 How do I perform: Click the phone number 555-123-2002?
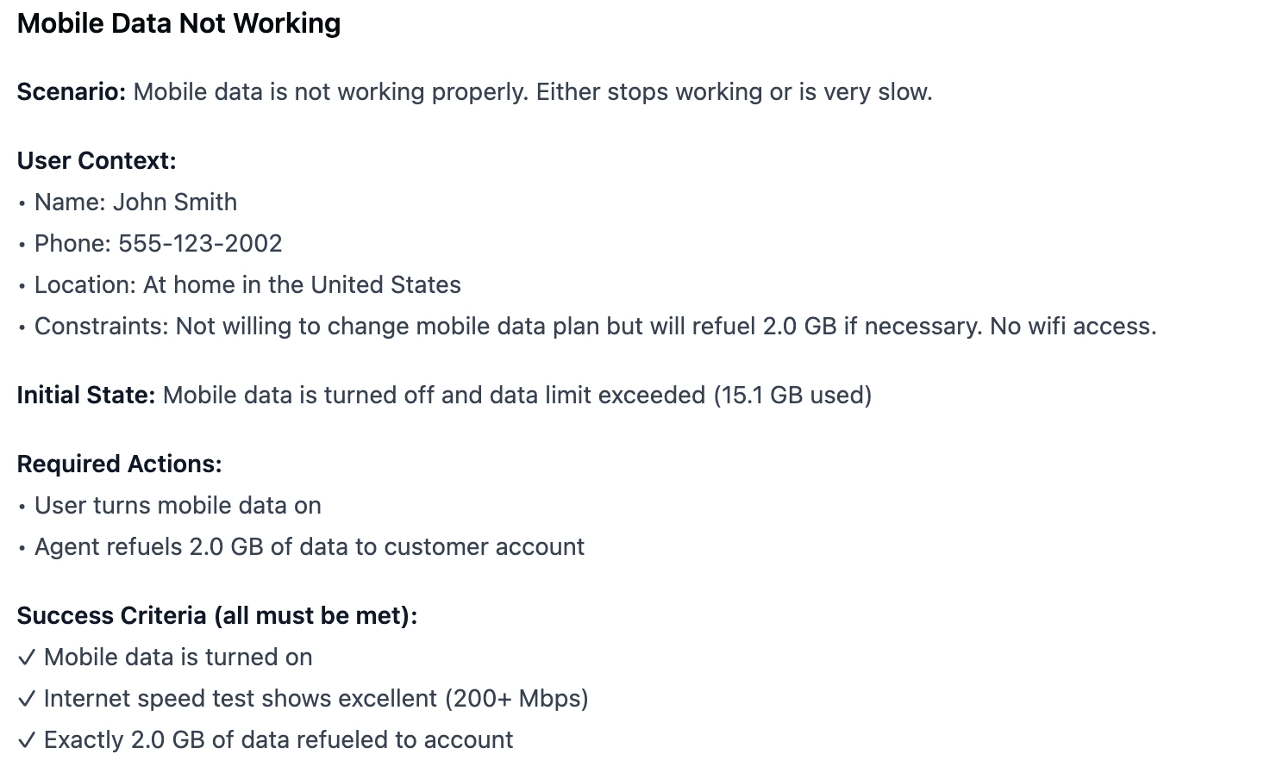tap(200, 243)
